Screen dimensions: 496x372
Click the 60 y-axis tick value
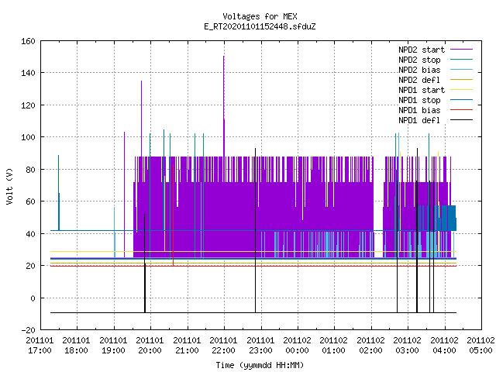30,201
